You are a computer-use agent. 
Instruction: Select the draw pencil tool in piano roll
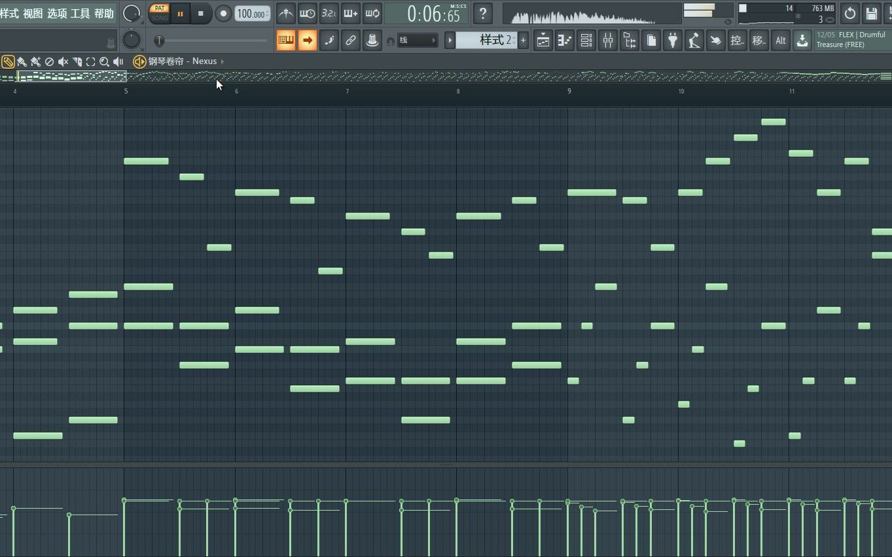point(8,61)
